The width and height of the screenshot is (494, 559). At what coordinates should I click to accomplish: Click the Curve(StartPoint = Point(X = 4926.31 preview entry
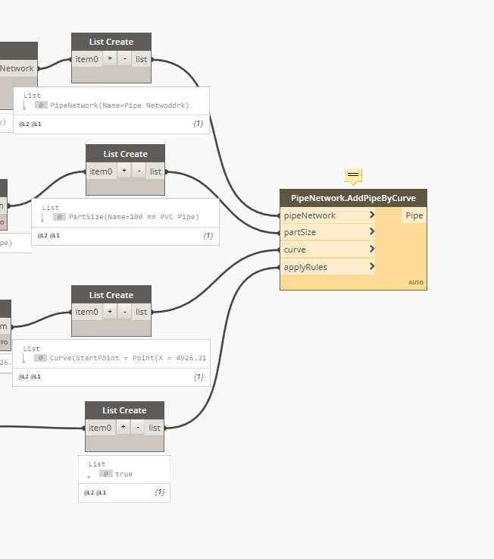coord(127,357)
